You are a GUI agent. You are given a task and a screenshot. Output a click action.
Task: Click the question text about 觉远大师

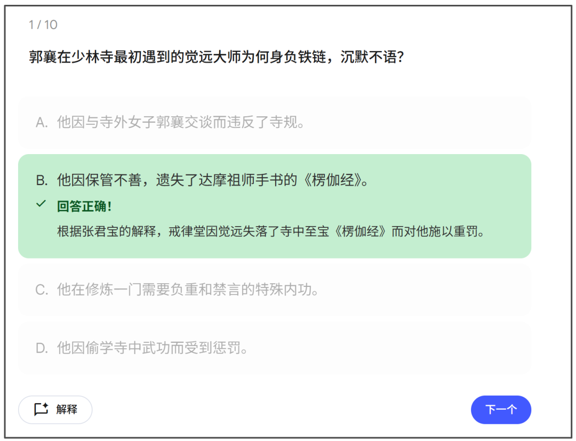click(x=216, y=57)
